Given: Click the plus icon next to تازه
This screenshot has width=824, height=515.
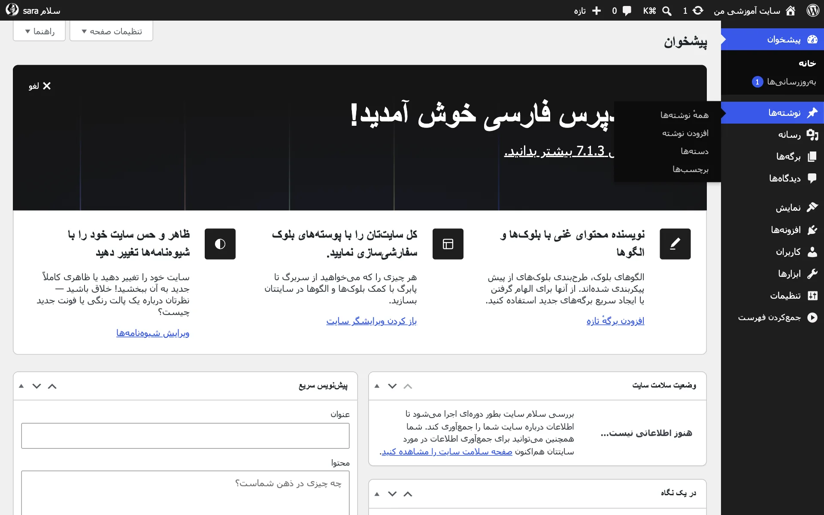Looking at the screenshot, I should coord(596,11).
